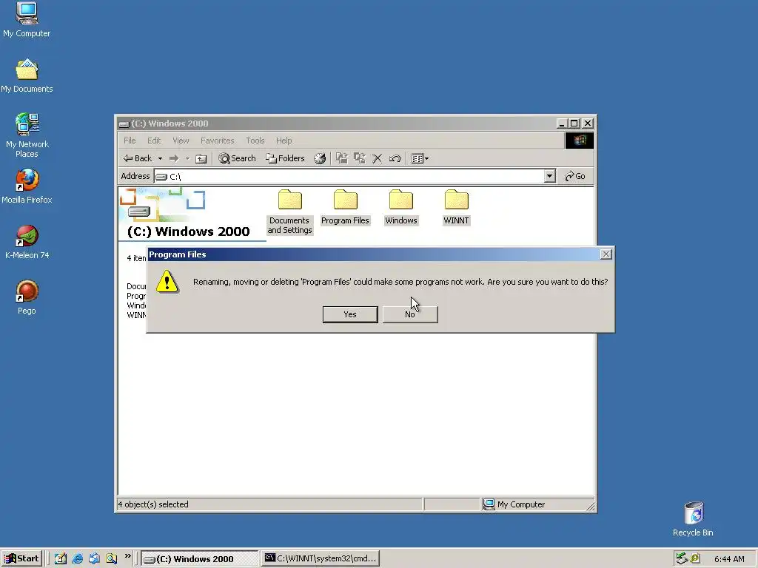Expand the Back history dropdown arrow

click(x=160, y=158)
